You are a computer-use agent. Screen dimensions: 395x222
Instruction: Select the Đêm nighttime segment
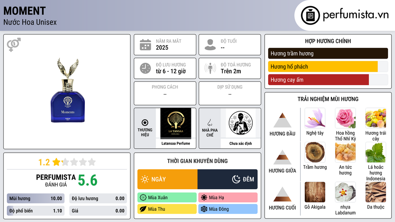228,179
